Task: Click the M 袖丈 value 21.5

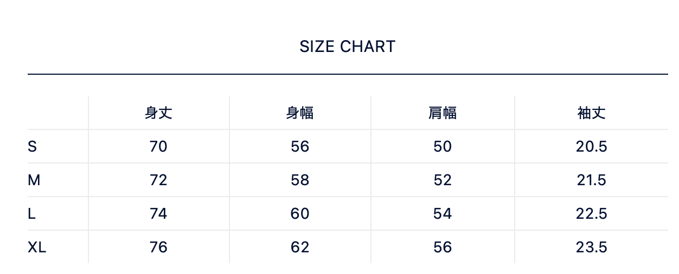Action: [591, 180]
